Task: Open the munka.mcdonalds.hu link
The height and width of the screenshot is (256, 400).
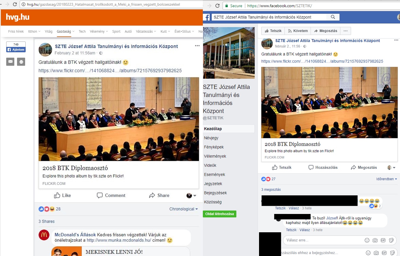Action: coord(119,240)
